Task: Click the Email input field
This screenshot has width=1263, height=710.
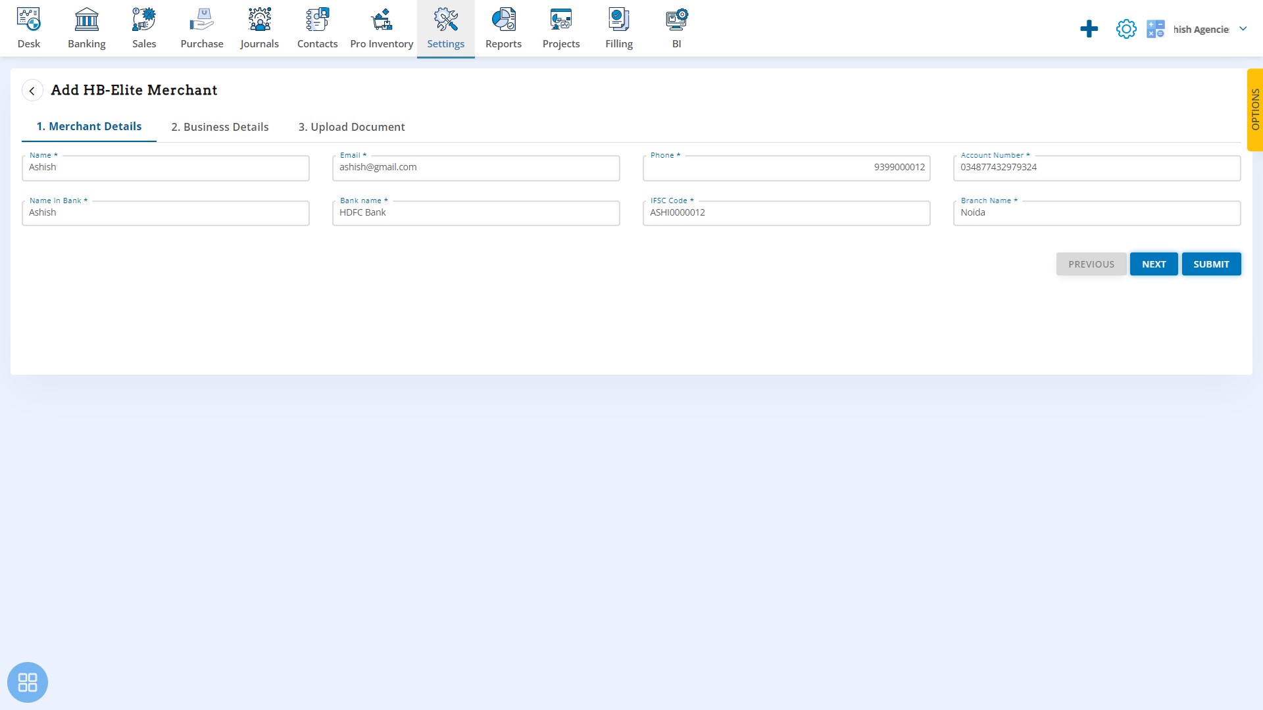Action: pyautogui.click(x=476, y=168)
